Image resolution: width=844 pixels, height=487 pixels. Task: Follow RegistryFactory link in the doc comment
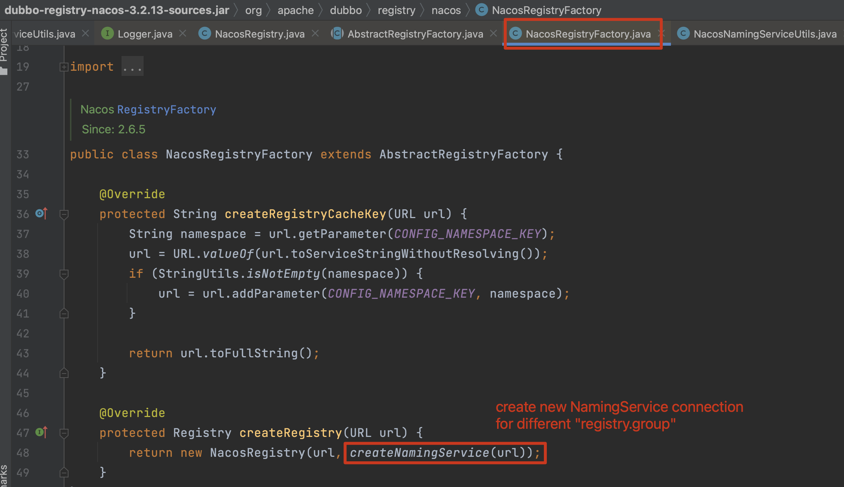tap(167, 109)
